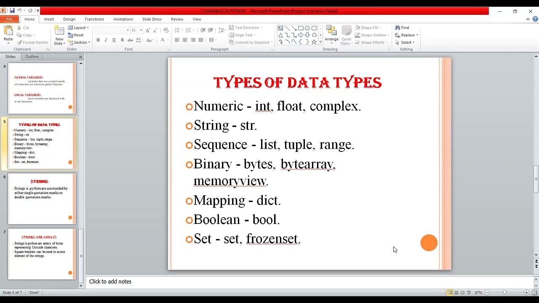
Task: Click the Clear All Formatting icon
Action: (x=166, y=30)
